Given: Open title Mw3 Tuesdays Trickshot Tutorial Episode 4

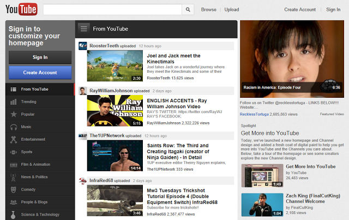Looking at the screenshot, I should pyautogui.click(x=182, y=197).
